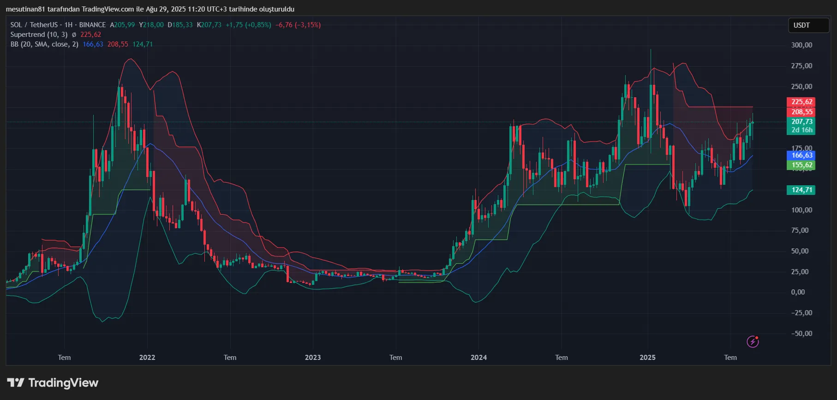Click the ø symbol in Supertrend legend

pyautogui.click(x=74, y=35)
